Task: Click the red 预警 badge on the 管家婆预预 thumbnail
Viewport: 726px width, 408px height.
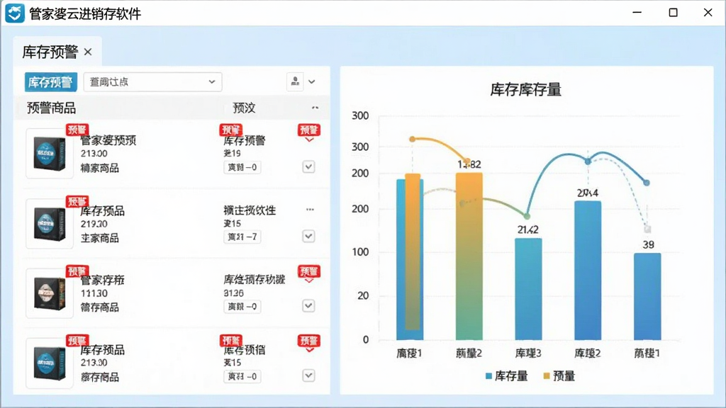Action: point(77,130)
